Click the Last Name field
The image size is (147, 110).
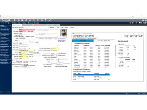tap(27, 30)
